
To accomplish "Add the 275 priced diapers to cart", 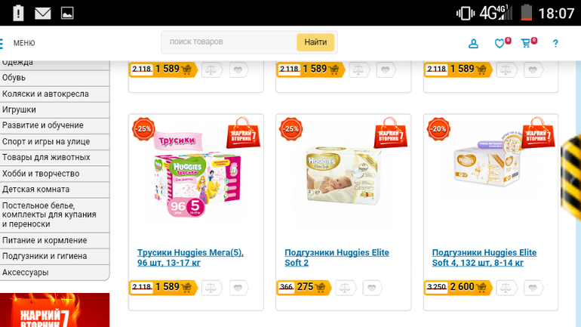I will click(x=303, y=287).
